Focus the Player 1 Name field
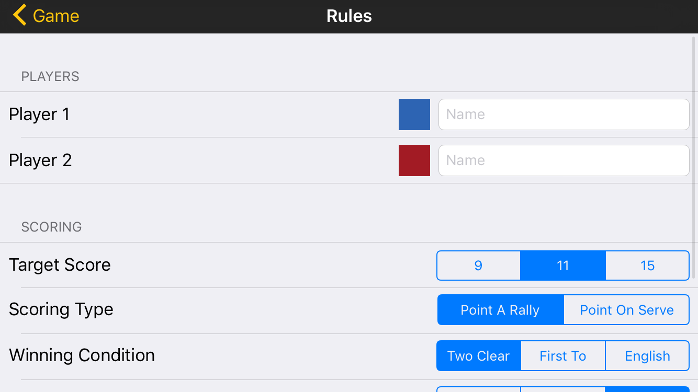This screenshot has height=392, width=698. pyautogui.click(x=564, y=114)
